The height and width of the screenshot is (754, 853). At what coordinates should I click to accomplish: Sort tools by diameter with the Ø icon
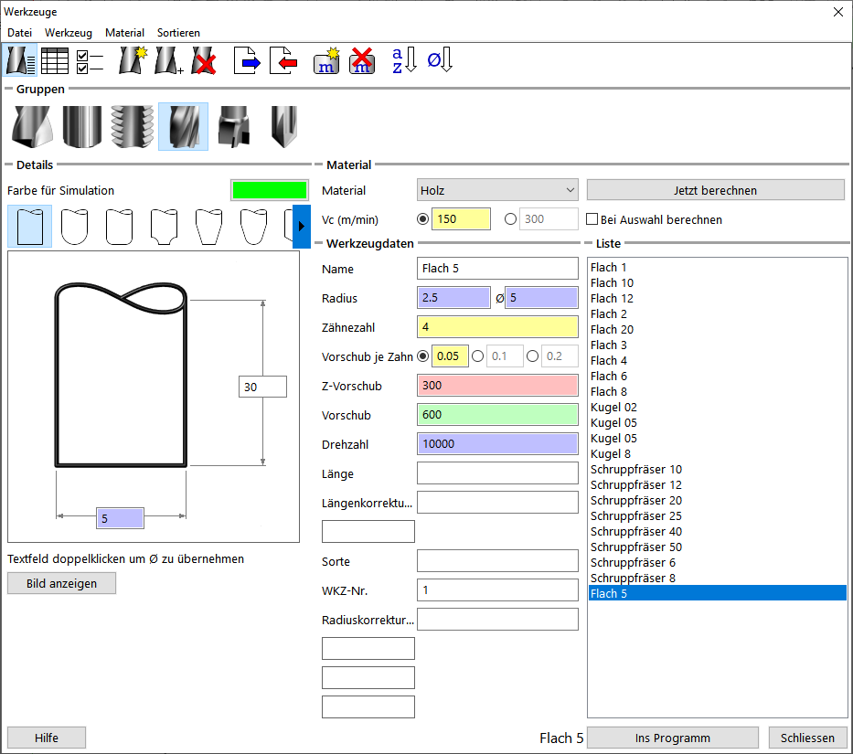point(440,61)
